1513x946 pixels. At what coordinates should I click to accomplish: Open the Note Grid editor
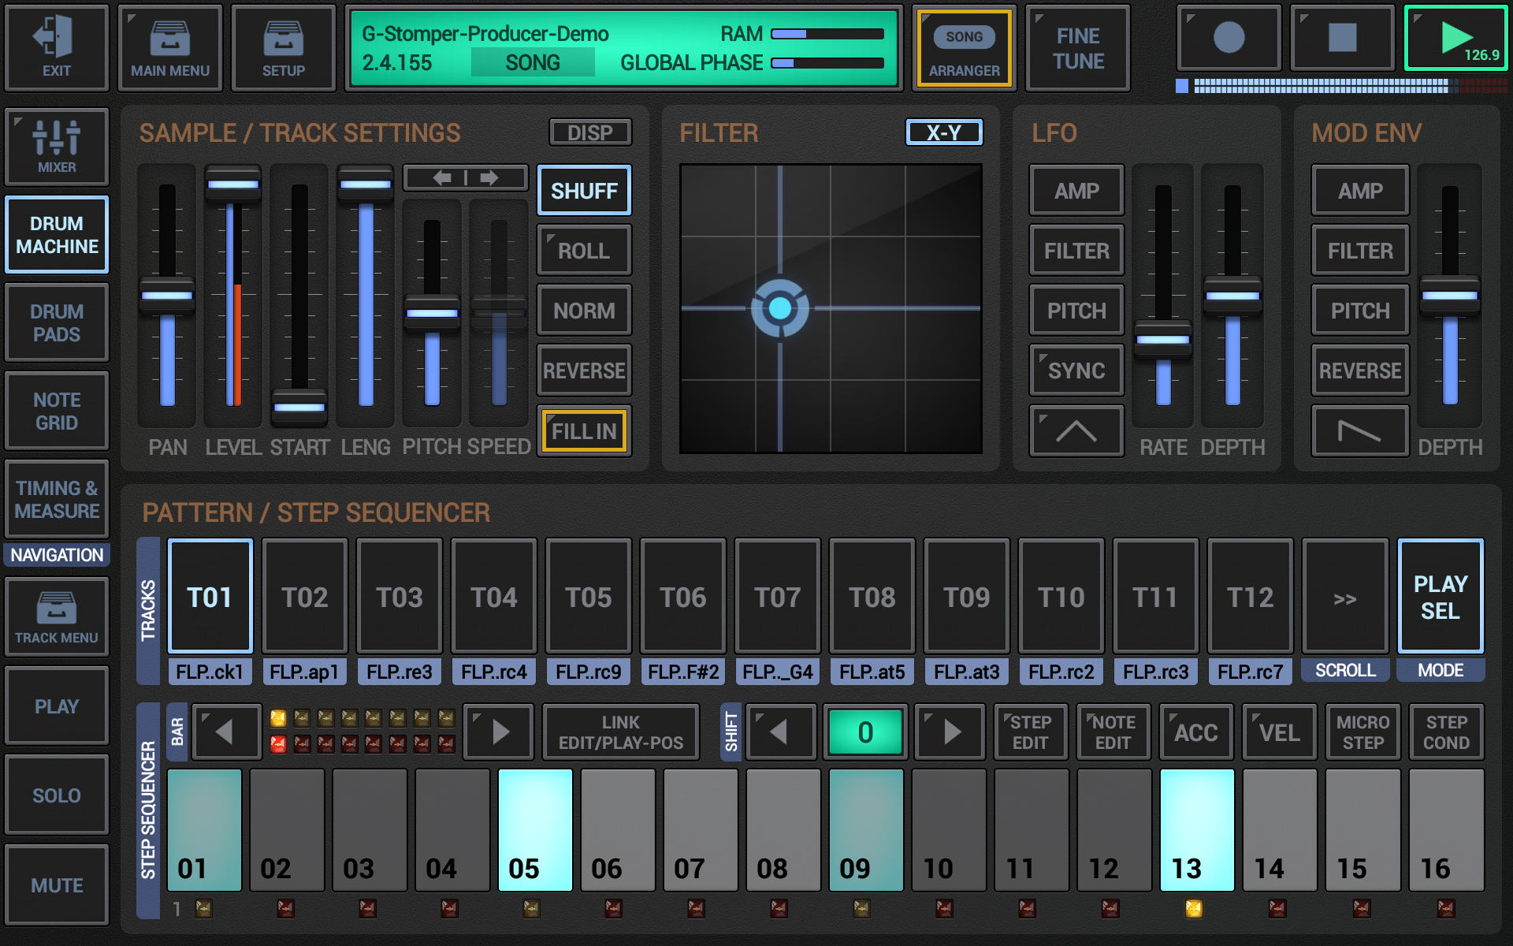click(56, 411)
